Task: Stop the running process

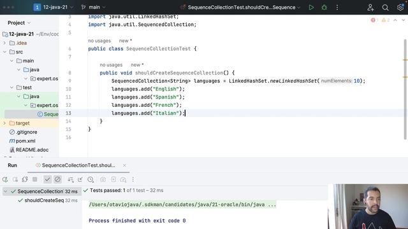Action: 34,179
